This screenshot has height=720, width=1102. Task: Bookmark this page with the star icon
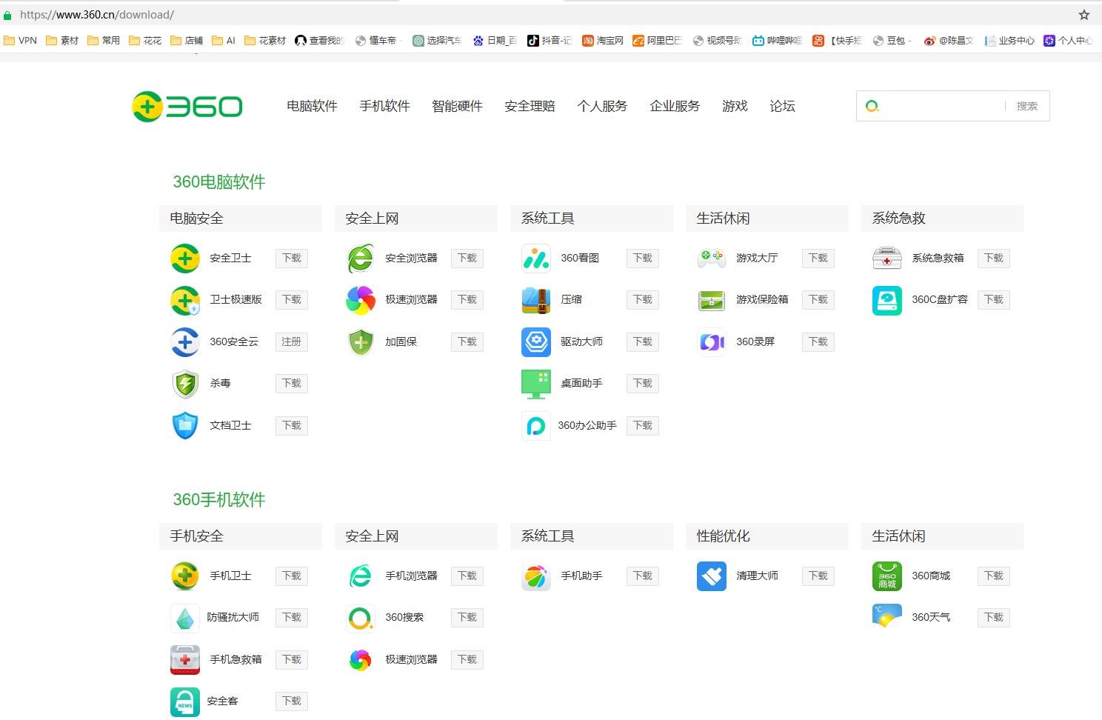click(x=1084, y=15)
